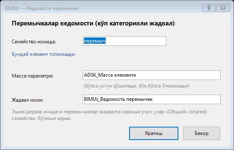Click the Бундай элемент топилмади message

[43, 54]
